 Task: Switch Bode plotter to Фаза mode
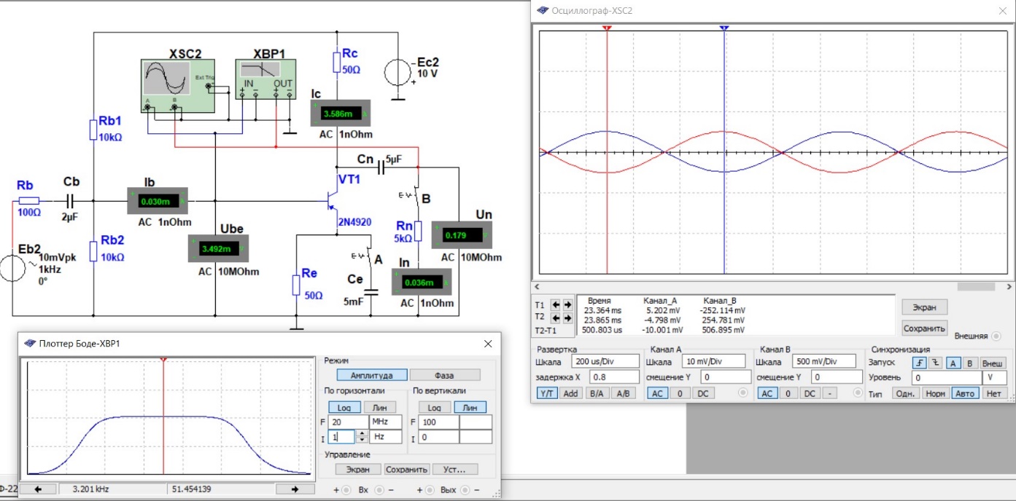click(444, 375)
